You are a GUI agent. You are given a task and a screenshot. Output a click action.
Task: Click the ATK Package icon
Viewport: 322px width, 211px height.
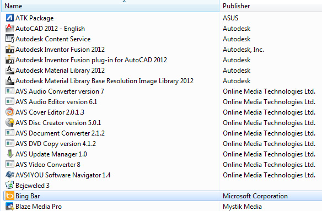(10, 18)
